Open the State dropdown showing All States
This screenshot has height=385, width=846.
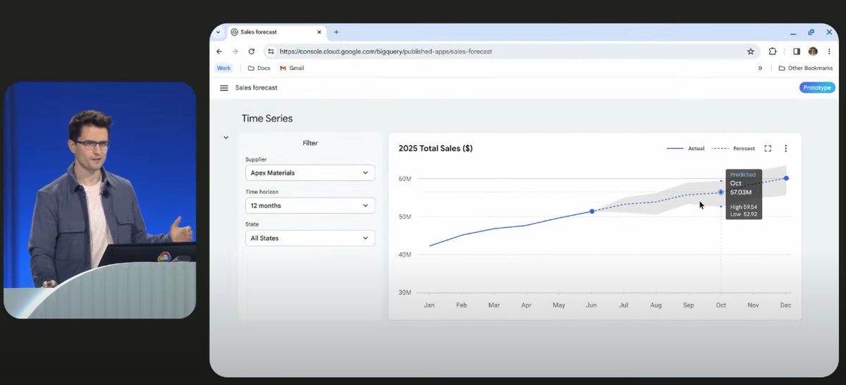coord(310,238)
